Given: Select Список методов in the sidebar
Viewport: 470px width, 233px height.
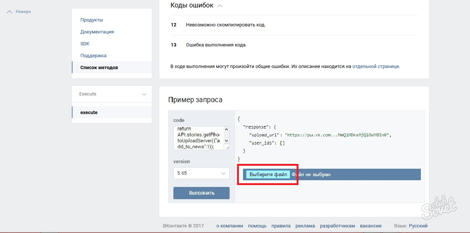Looking at the screenshot, I should point(99,68).
